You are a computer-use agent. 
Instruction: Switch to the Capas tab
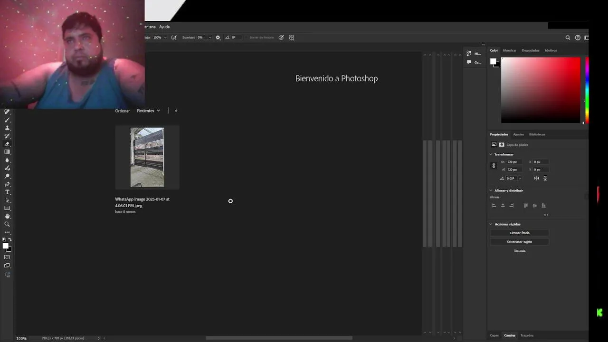pyautogui.click(x=494, y=335)
